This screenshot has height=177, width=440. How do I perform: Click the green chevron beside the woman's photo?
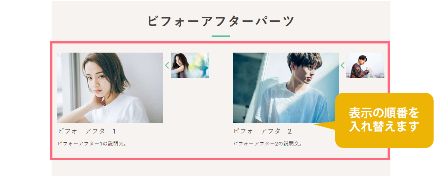tap(167, 65)
